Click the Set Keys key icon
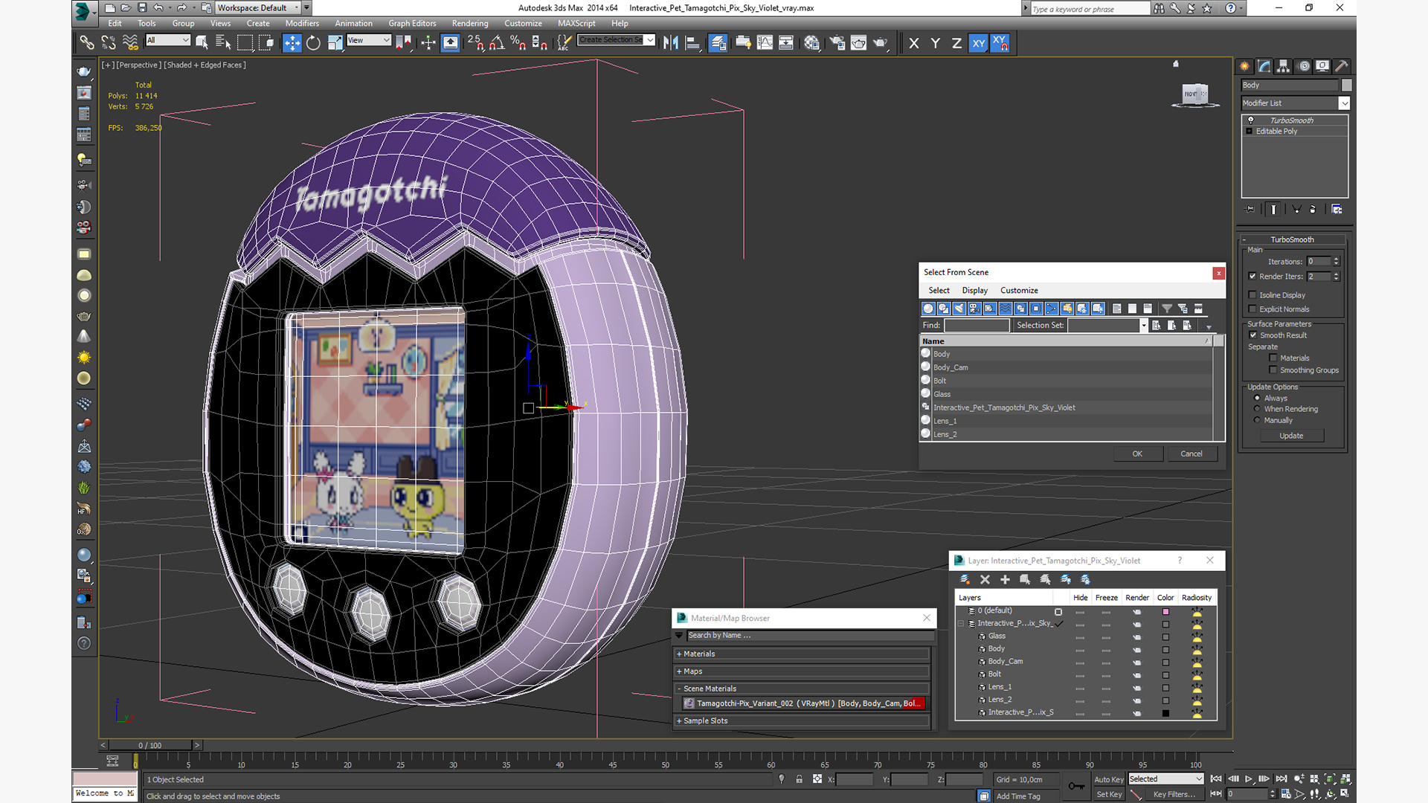 (x=1076, y=786)
